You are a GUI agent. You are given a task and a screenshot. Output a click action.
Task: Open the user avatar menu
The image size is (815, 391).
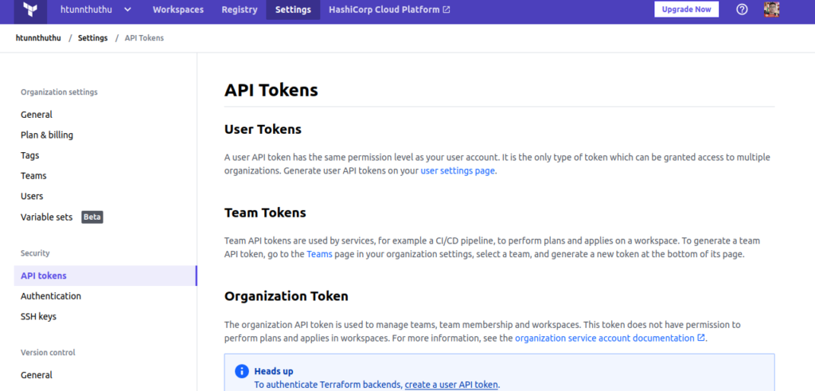pyautogui.click(x=771, y=10)
